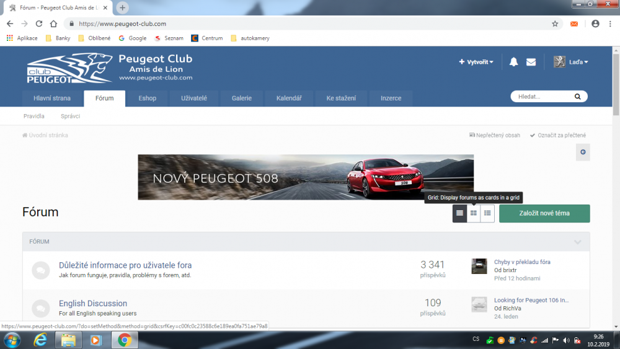The width and height of the screenshot is (620, 349).
Task: Click RichVa avatar thumbnail
Action: pyautogui.click(x=479, y=304)
